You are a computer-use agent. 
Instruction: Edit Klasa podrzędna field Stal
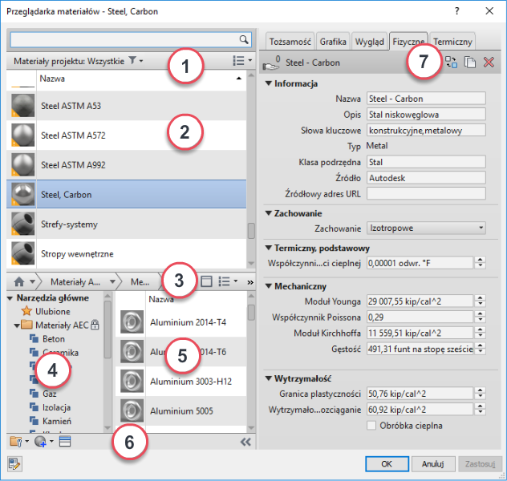tap(426, 162)
